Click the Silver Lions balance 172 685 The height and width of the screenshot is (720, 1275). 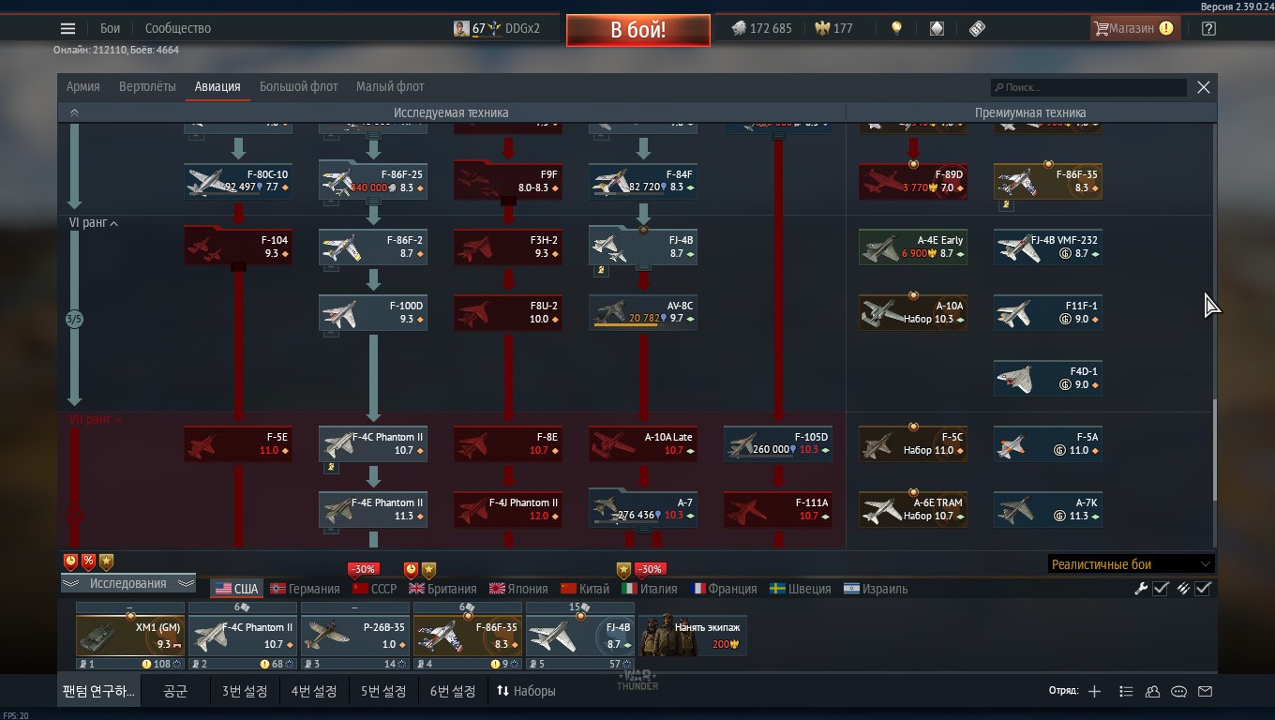761,28
